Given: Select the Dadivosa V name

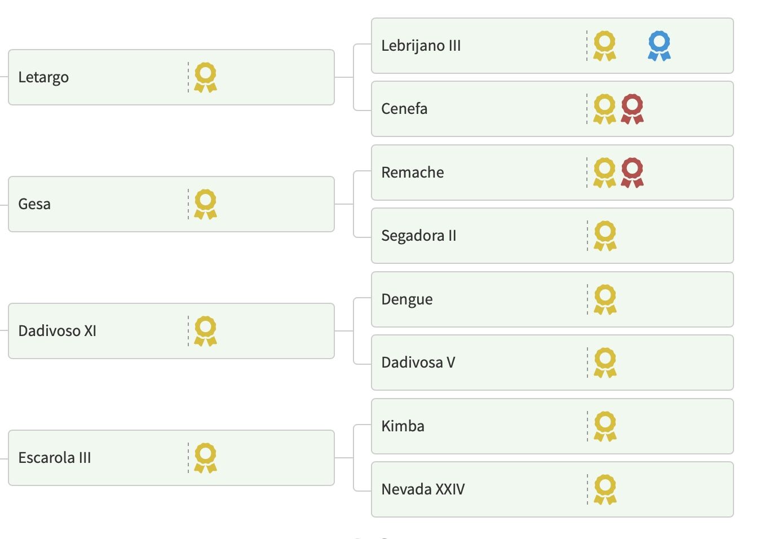Looking at the screenshot, I should (x=418, y=363).
